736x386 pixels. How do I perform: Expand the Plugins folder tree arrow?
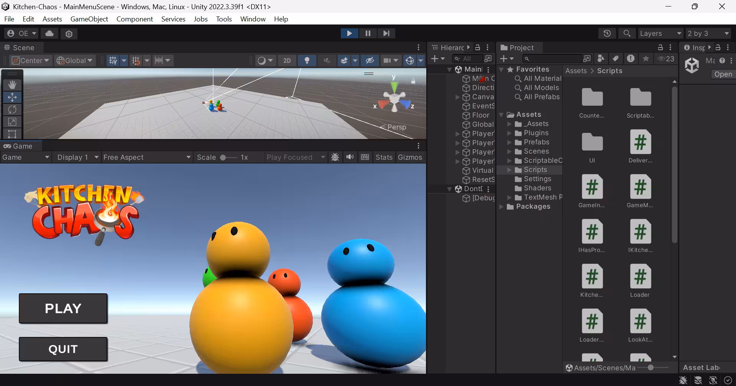tap(509, 133)
